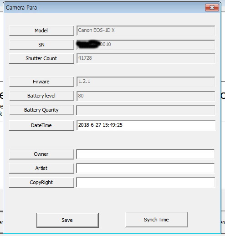Click the DateTime field showing 2018-6-27 15:49:25
Screen dimensions: 225x236
(x=146, y=125)
